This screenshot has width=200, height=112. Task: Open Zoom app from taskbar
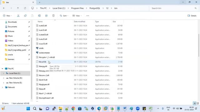(137, 109)
